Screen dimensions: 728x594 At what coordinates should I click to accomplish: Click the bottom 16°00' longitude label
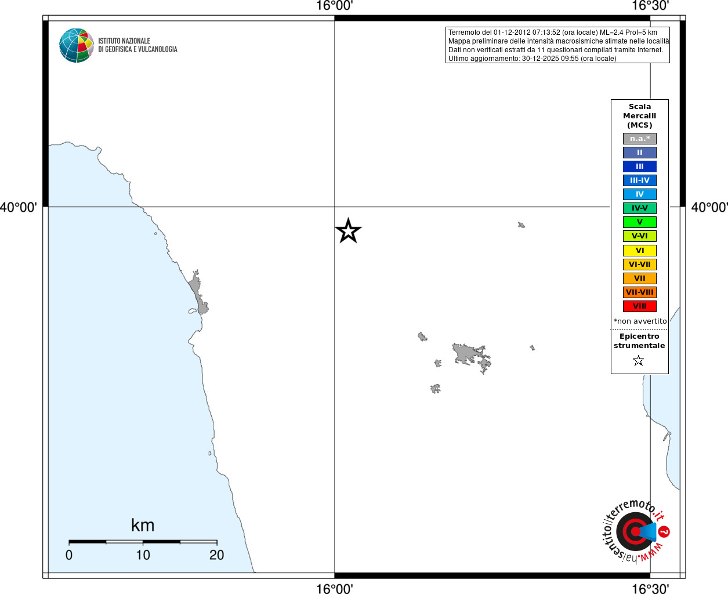coord(334,589)
